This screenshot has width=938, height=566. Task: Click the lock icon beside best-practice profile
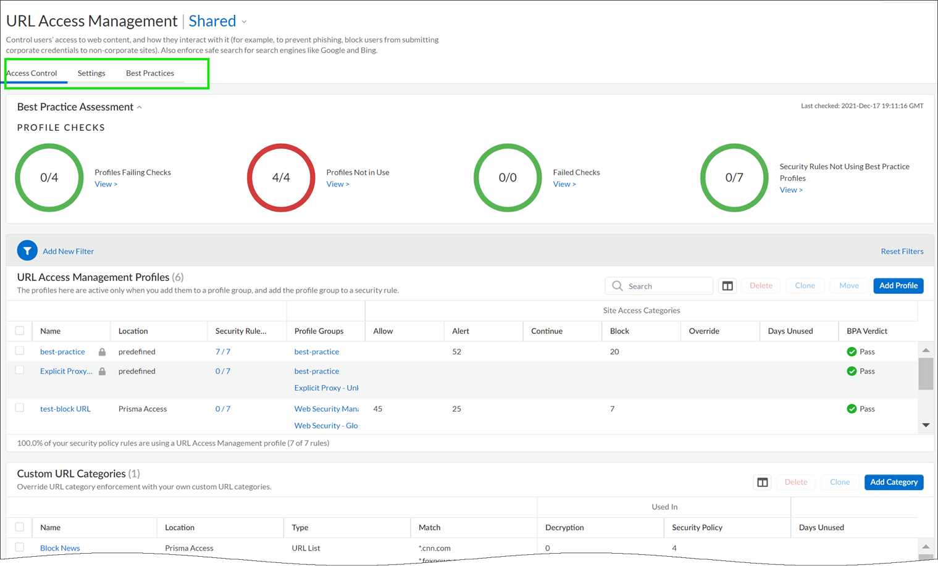tap(103, 352)
